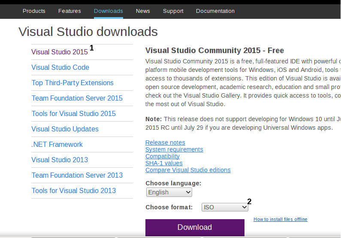Select Team Foundation Server 2015
The height and width of the screenshot is (238, 341).
tap(77, 98)
